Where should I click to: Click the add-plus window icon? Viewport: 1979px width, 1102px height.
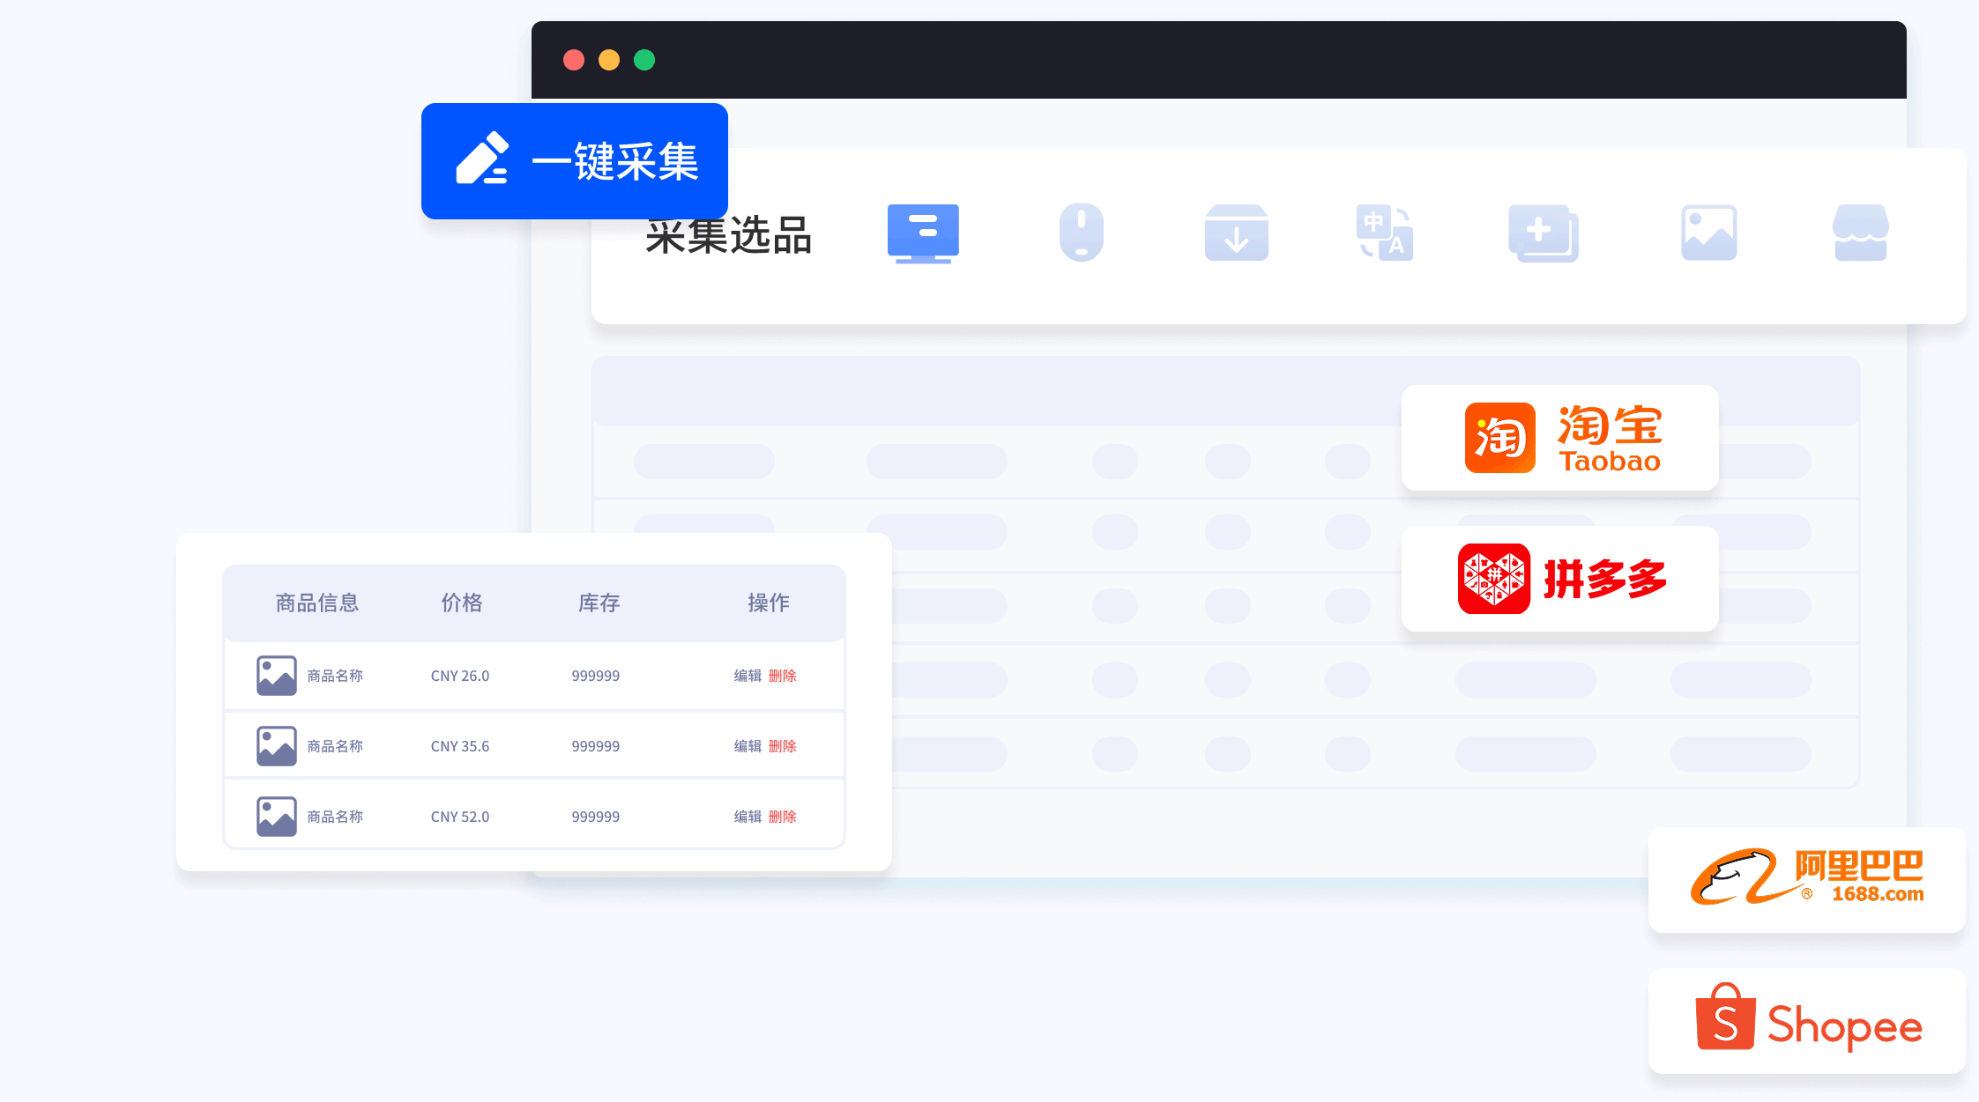1543,233
